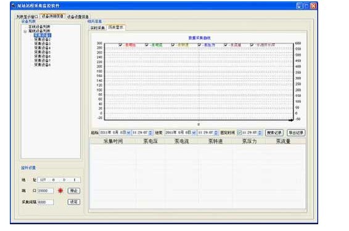
Task: Select 采集设备6 in device tree
Action: pyautogui.click(x=43, y=57)
